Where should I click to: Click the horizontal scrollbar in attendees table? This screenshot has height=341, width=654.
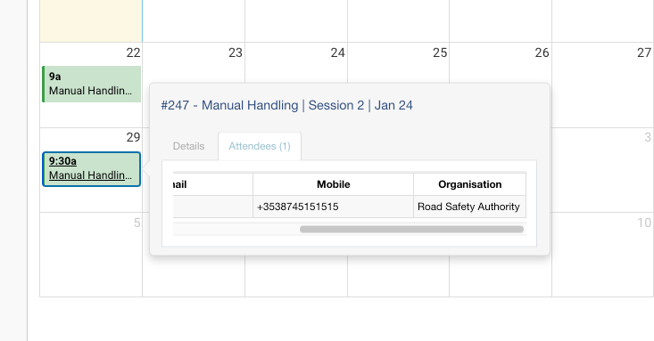411,230
